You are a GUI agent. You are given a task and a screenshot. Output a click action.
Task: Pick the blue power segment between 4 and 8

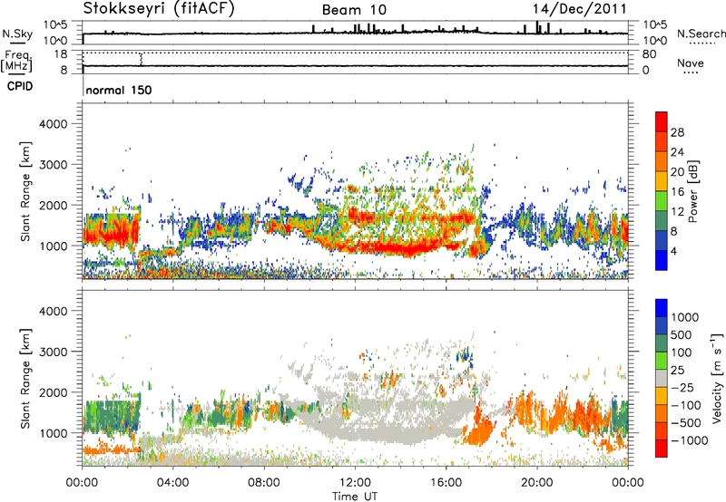[662, 241]
